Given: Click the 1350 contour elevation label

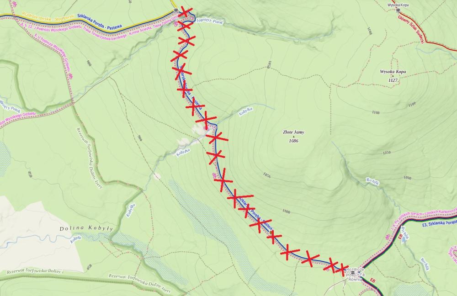Looking at the screenshot, I should (387, 153).
